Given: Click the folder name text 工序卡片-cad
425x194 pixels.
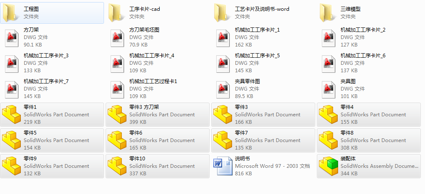Looking at the screenshot, I should [x=144, y=9].
